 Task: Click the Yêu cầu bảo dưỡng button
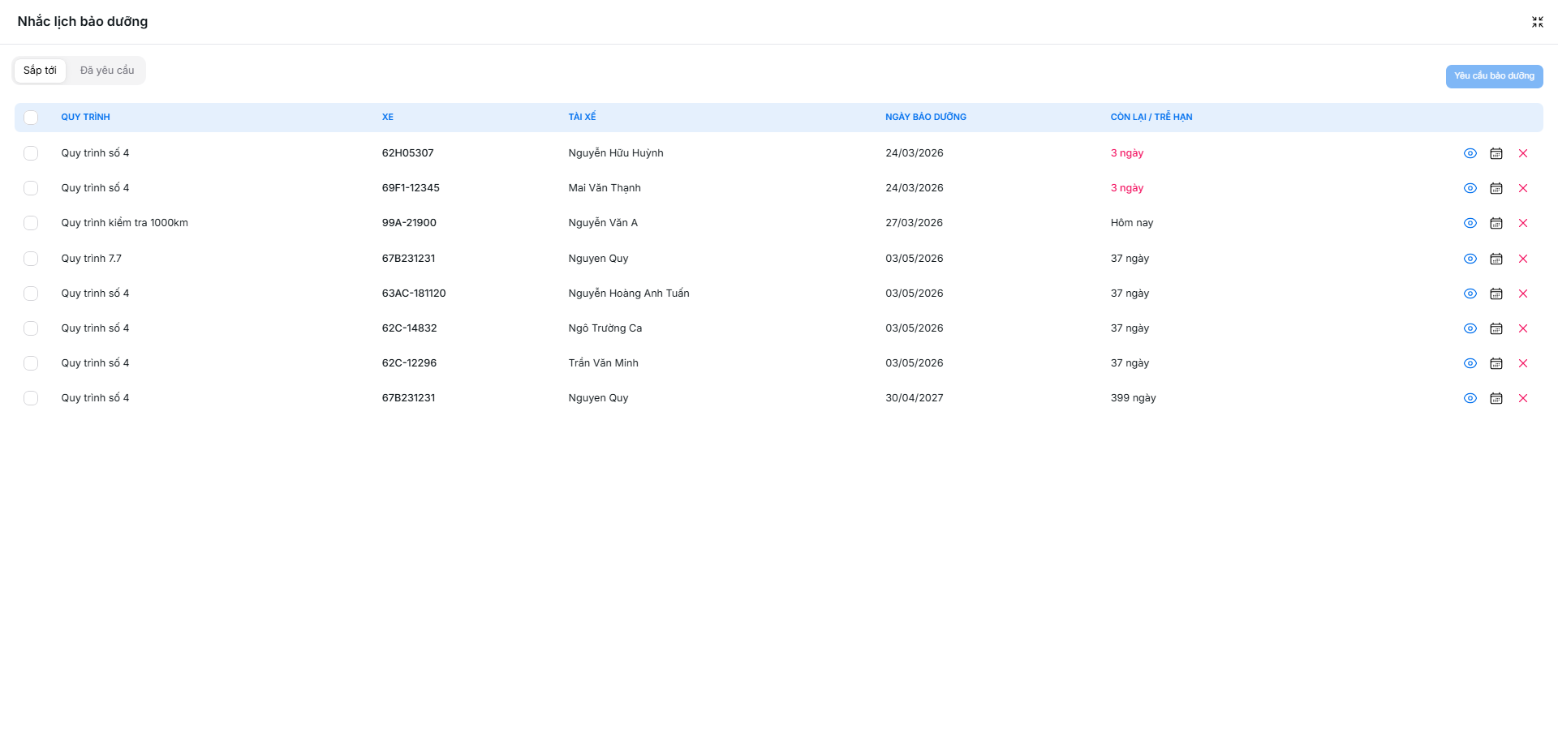(1494, 76)
